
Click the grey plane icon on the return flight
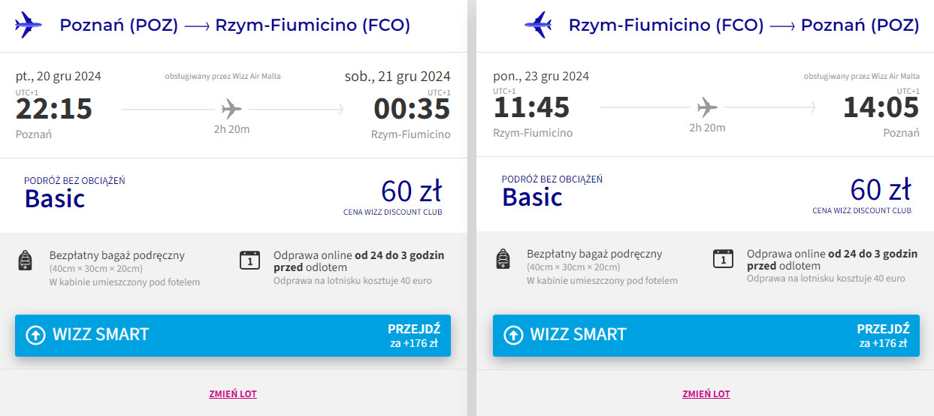point(707,108)
